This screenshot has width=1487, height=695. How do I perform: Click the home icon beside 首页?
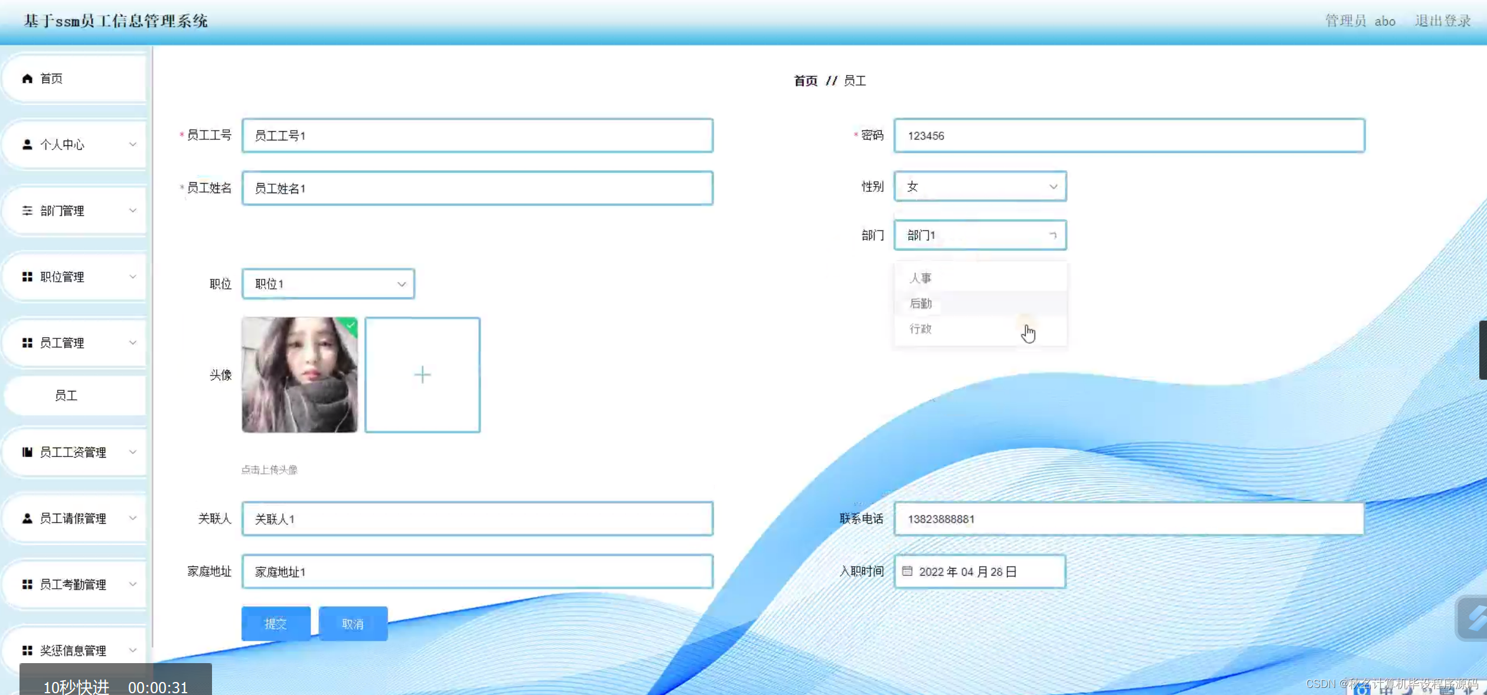pos(27,79)
